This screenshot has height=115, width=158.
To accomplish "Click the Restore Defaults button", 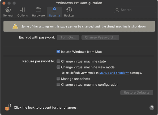I will click(x=137, y=93).
